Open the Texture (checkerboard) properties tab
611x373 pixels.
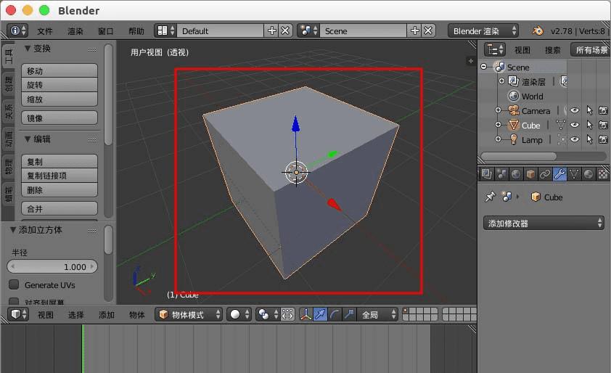click(x=602, y=174)
